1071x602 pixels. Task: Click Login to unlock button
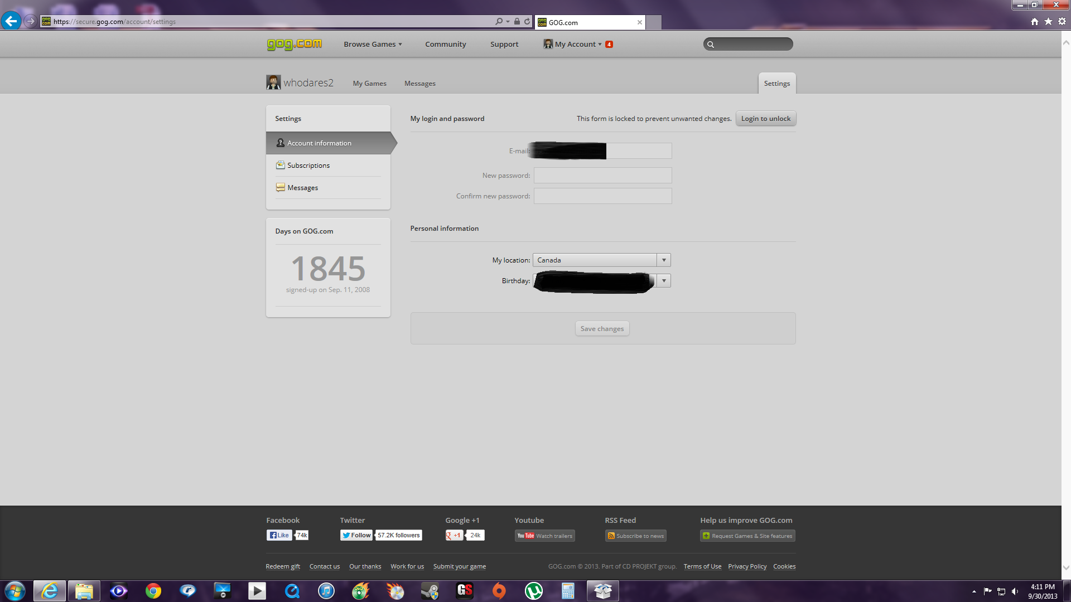point(766,118)
